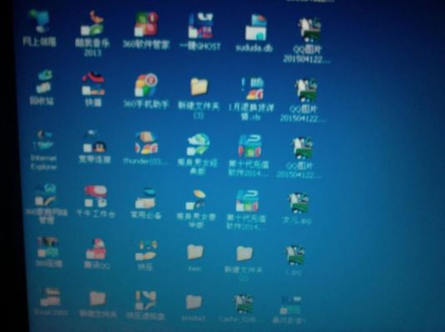445x332 pixels.
Task: Launch the 快播 player shortcut
Action: 93,89
